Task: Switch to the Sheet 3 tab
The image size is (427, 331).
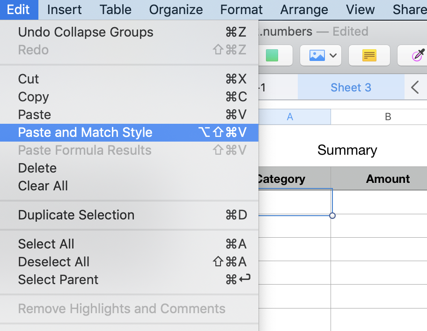Action: (x=351, y=87)
